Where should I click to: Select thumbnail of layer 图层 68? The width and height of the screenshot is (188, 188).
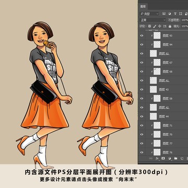(x=157, y=72)
